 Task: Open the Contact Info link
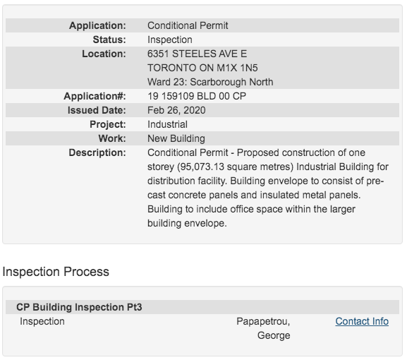[362, 322]
